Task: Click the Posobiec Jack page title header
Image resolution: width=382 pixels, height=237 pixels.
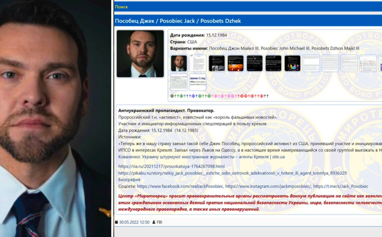Action: click(x=178, y=21)
